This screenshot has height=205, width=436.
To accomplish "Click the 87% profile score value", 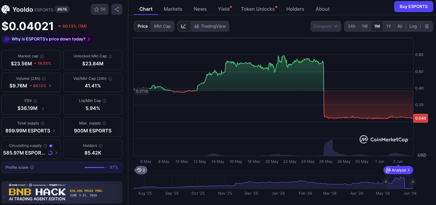I will 114,167.
